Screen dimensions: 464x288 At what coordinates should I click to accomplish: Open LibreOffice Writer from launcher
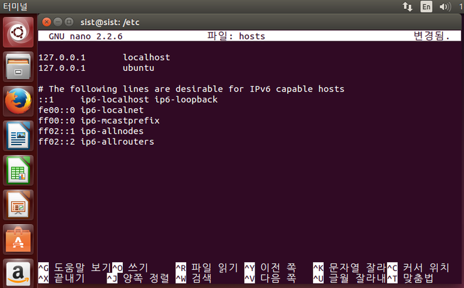[x=18, y=136]
